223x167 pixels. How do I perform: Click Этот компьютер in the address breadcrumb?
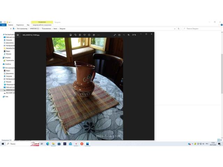[22, 29]
